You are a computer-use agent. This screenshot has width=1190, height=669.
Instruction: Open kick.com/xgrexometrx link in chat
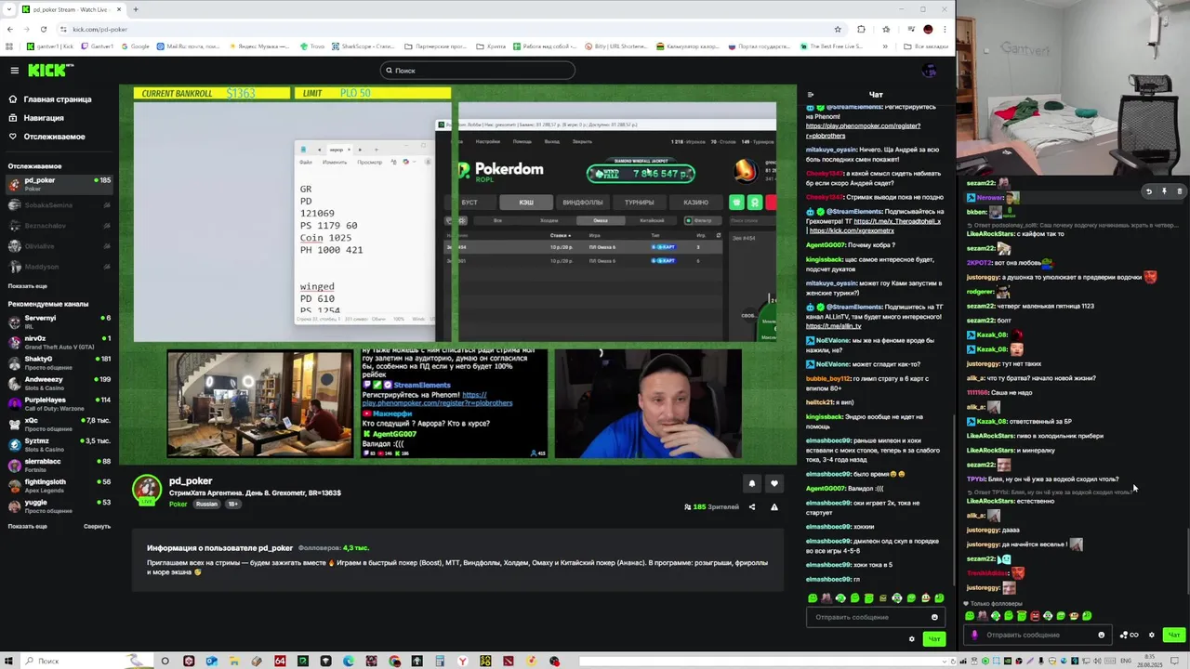pos(853,230)
